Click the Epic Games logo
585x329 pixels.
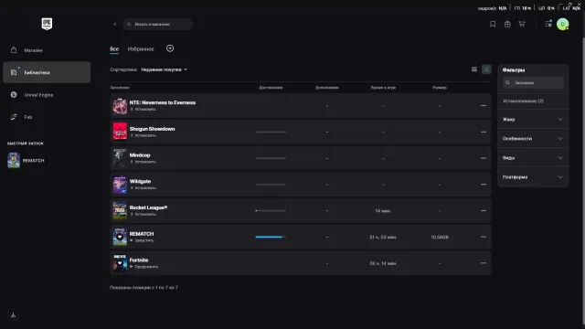[47, 24]
